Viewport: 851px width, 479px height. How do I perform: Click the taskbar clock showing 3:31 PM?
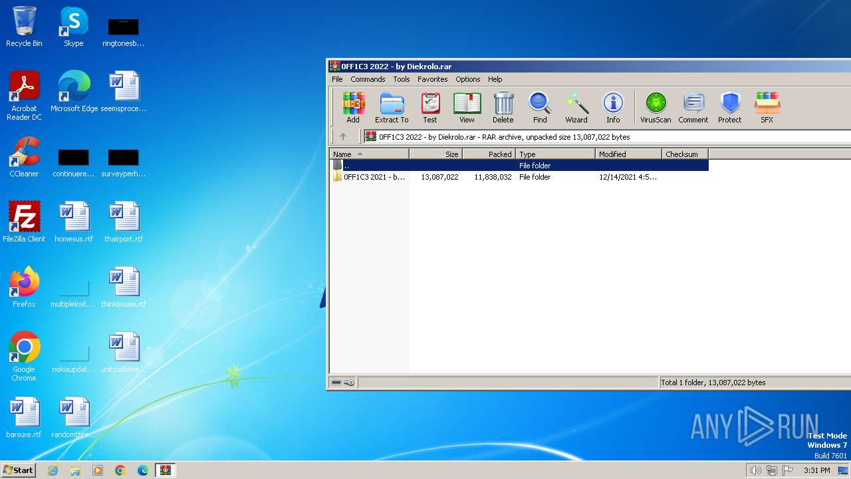[817, 470]
